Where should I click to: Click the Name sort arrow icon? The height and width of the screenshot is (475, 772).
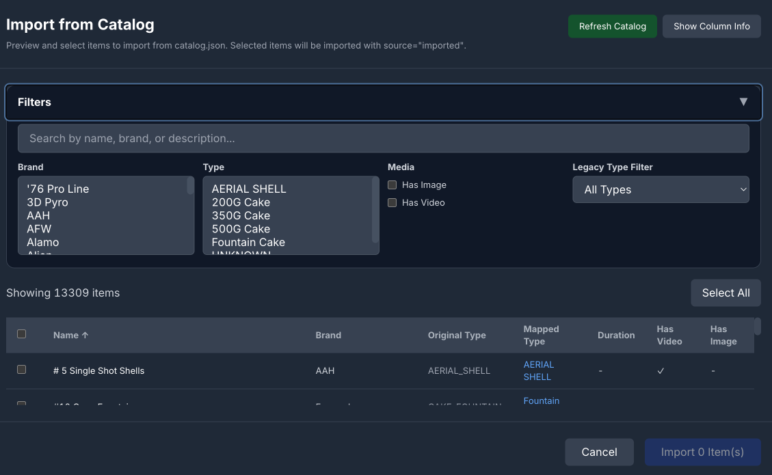coord(85,335)
